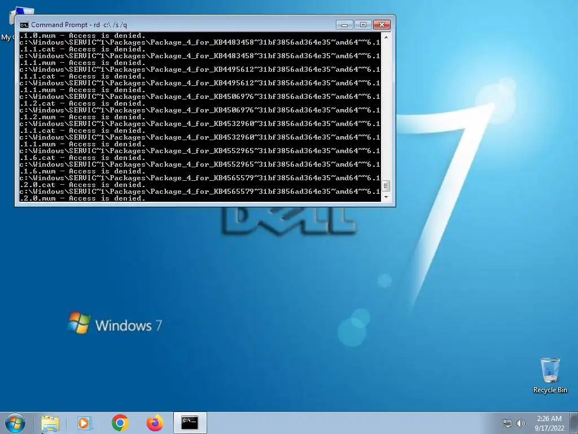This screenshot has width=578, height=434.
Task: Open Windows Media Player from taskbar
Action: (85, 423)
